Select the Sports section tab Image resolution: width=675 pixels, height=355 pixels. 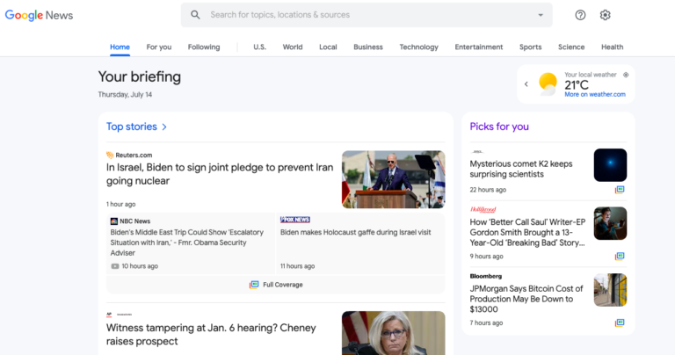(530, 47)
